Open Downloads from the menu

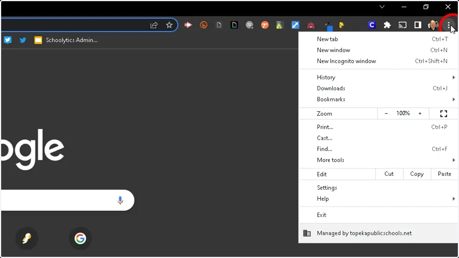[379, 88]
